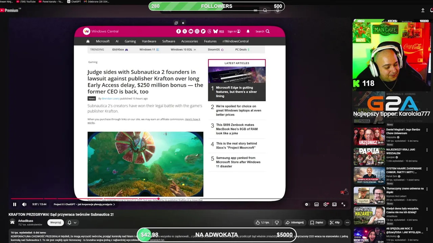The width and height of the screenshot is (433, 243).
Task: Click the trending SteamOS link
Action: click(215, 50)
